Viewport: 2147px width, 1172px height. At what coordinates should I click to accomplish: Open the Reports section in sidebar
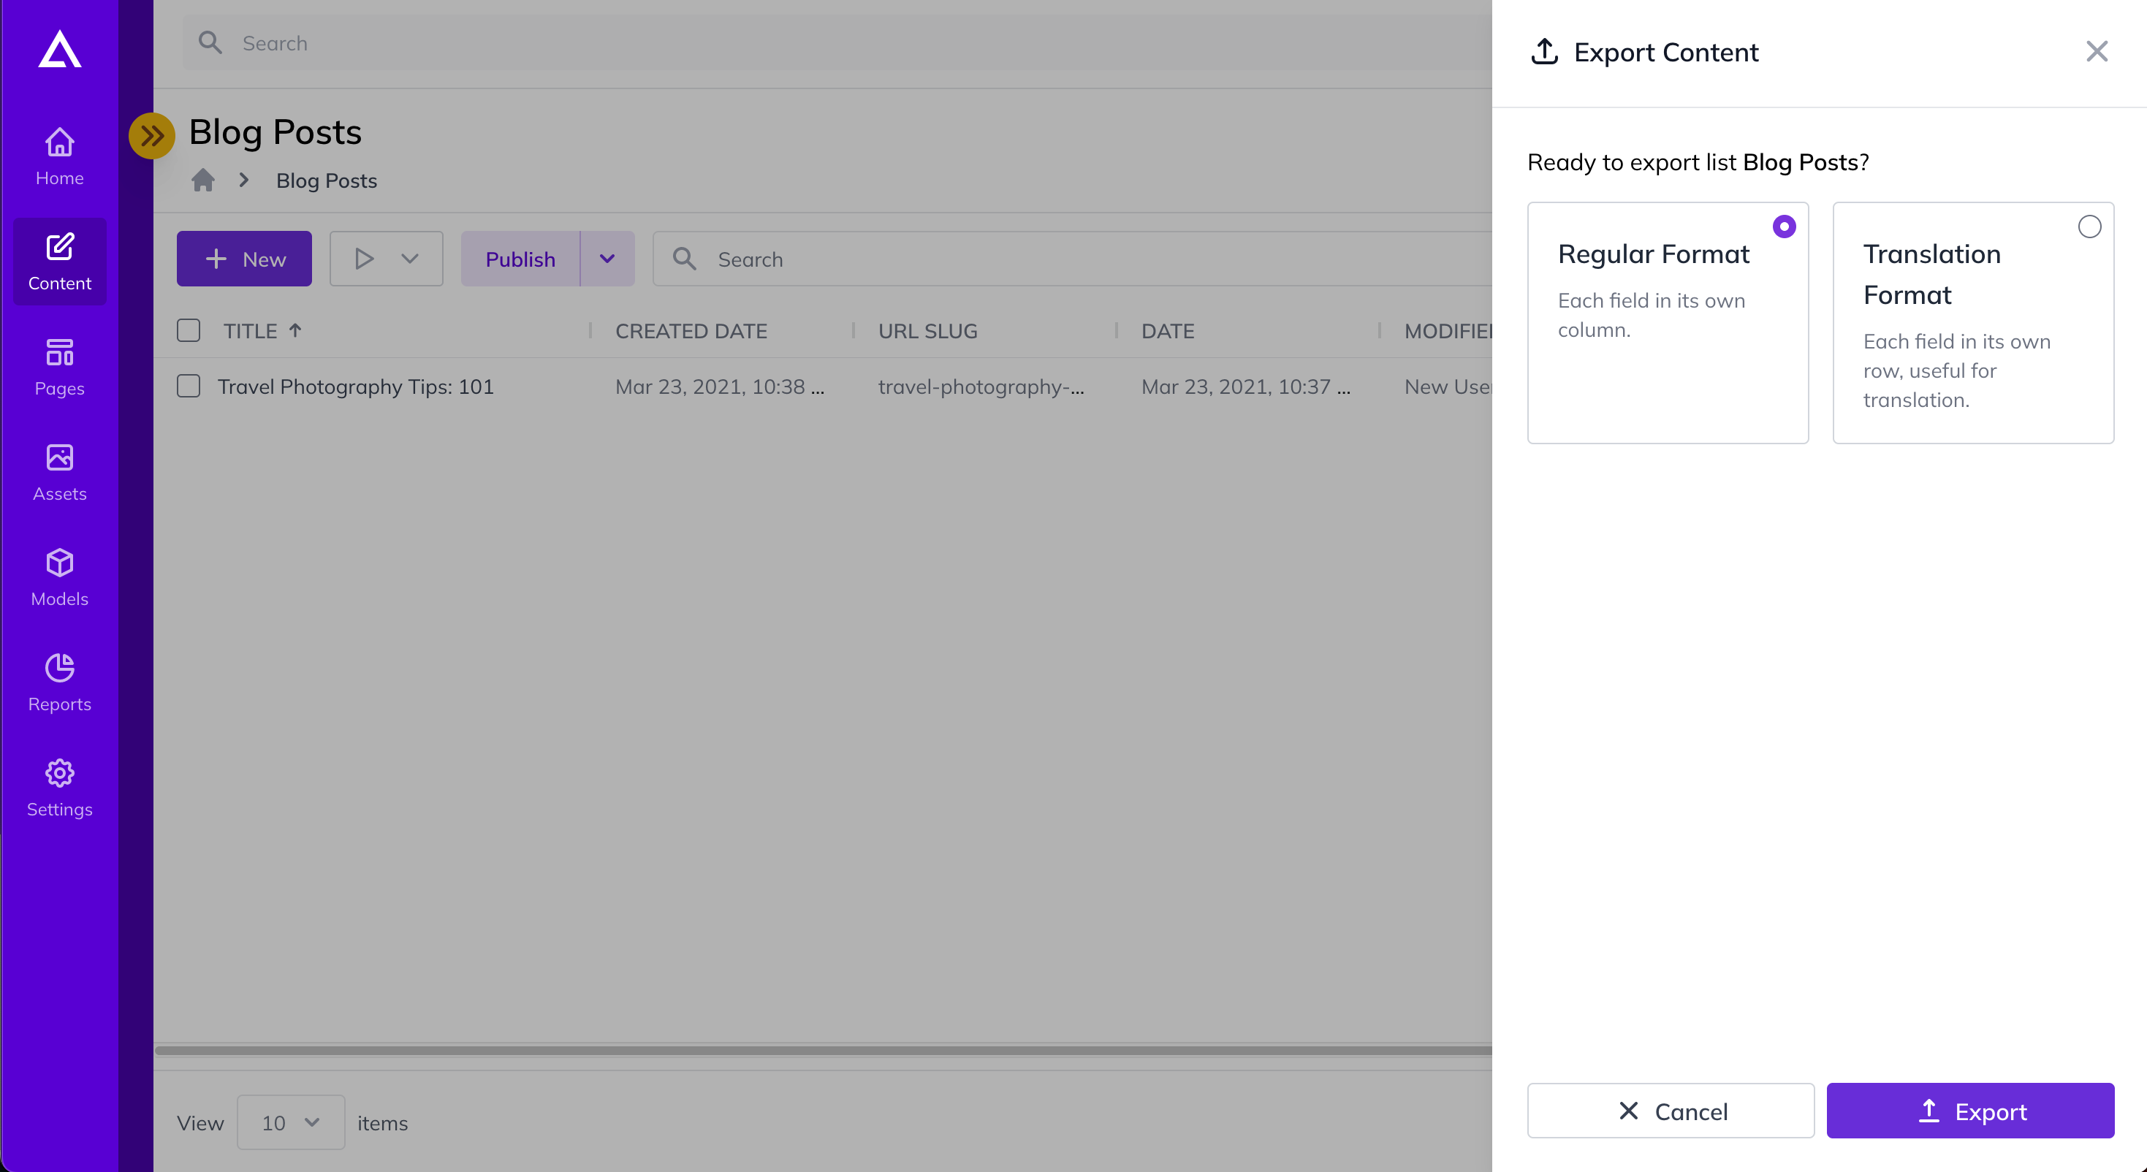(59, 682)
